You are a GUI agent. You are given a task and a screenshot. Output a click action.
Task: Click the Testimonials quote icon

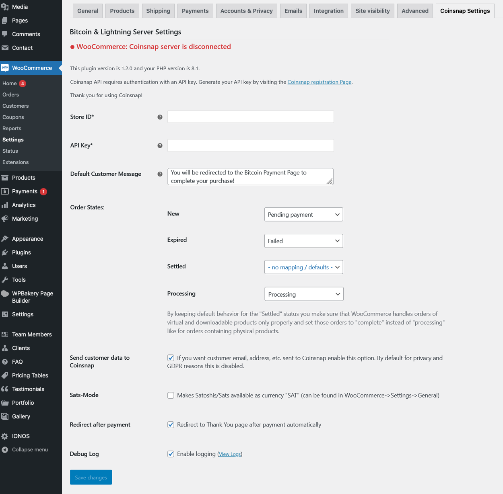pyautogui.click(x=5, y=389)
